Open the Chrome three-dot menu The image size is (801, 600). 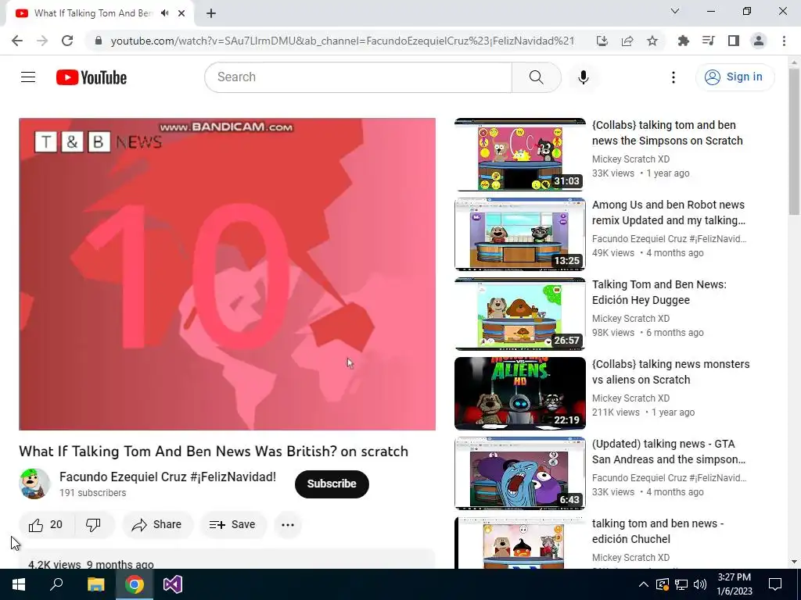click(x=784, y=41)
